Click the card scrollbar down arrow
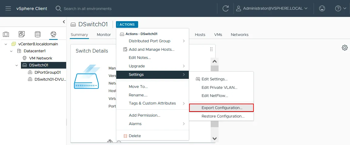This screenshot has width=350, height=145. 215,138
